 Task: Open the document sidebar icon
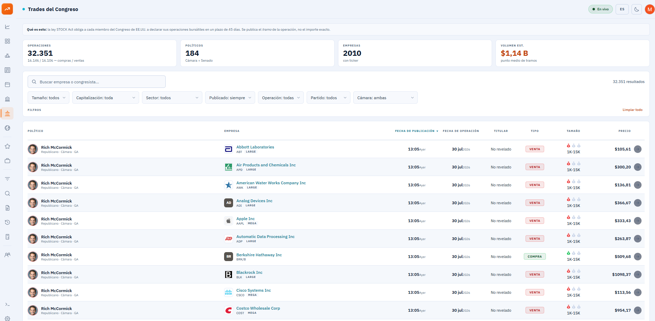click(x=7, y=208)
